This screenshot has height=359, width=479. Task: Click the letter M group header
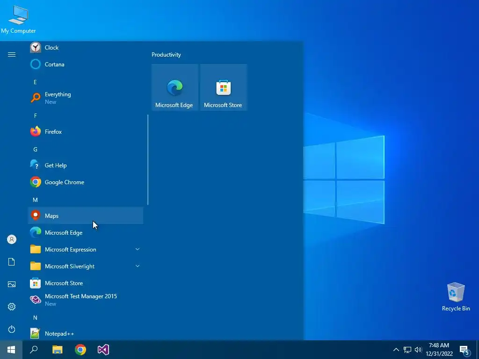pos(35,200)
